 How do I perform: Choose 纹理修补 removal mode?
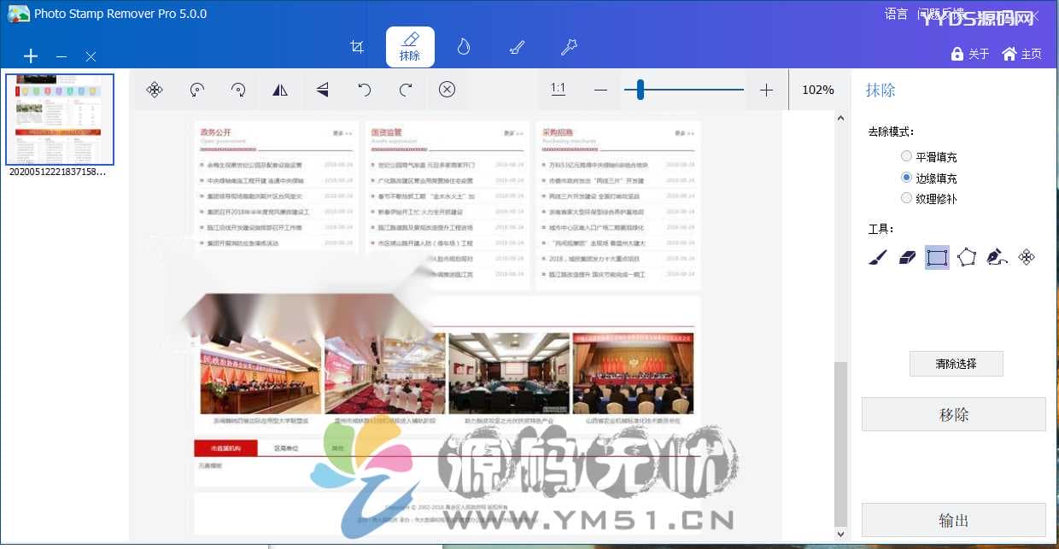click(928, 198)
